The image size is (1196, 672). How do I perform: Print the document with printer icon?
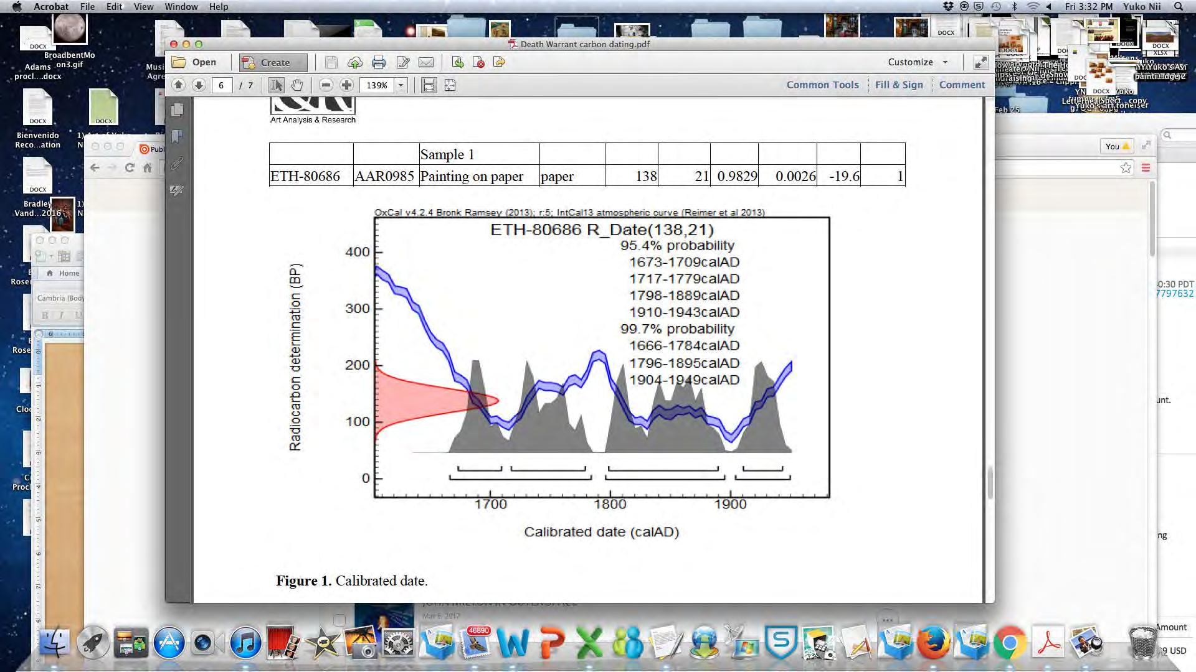click(378, 62)
